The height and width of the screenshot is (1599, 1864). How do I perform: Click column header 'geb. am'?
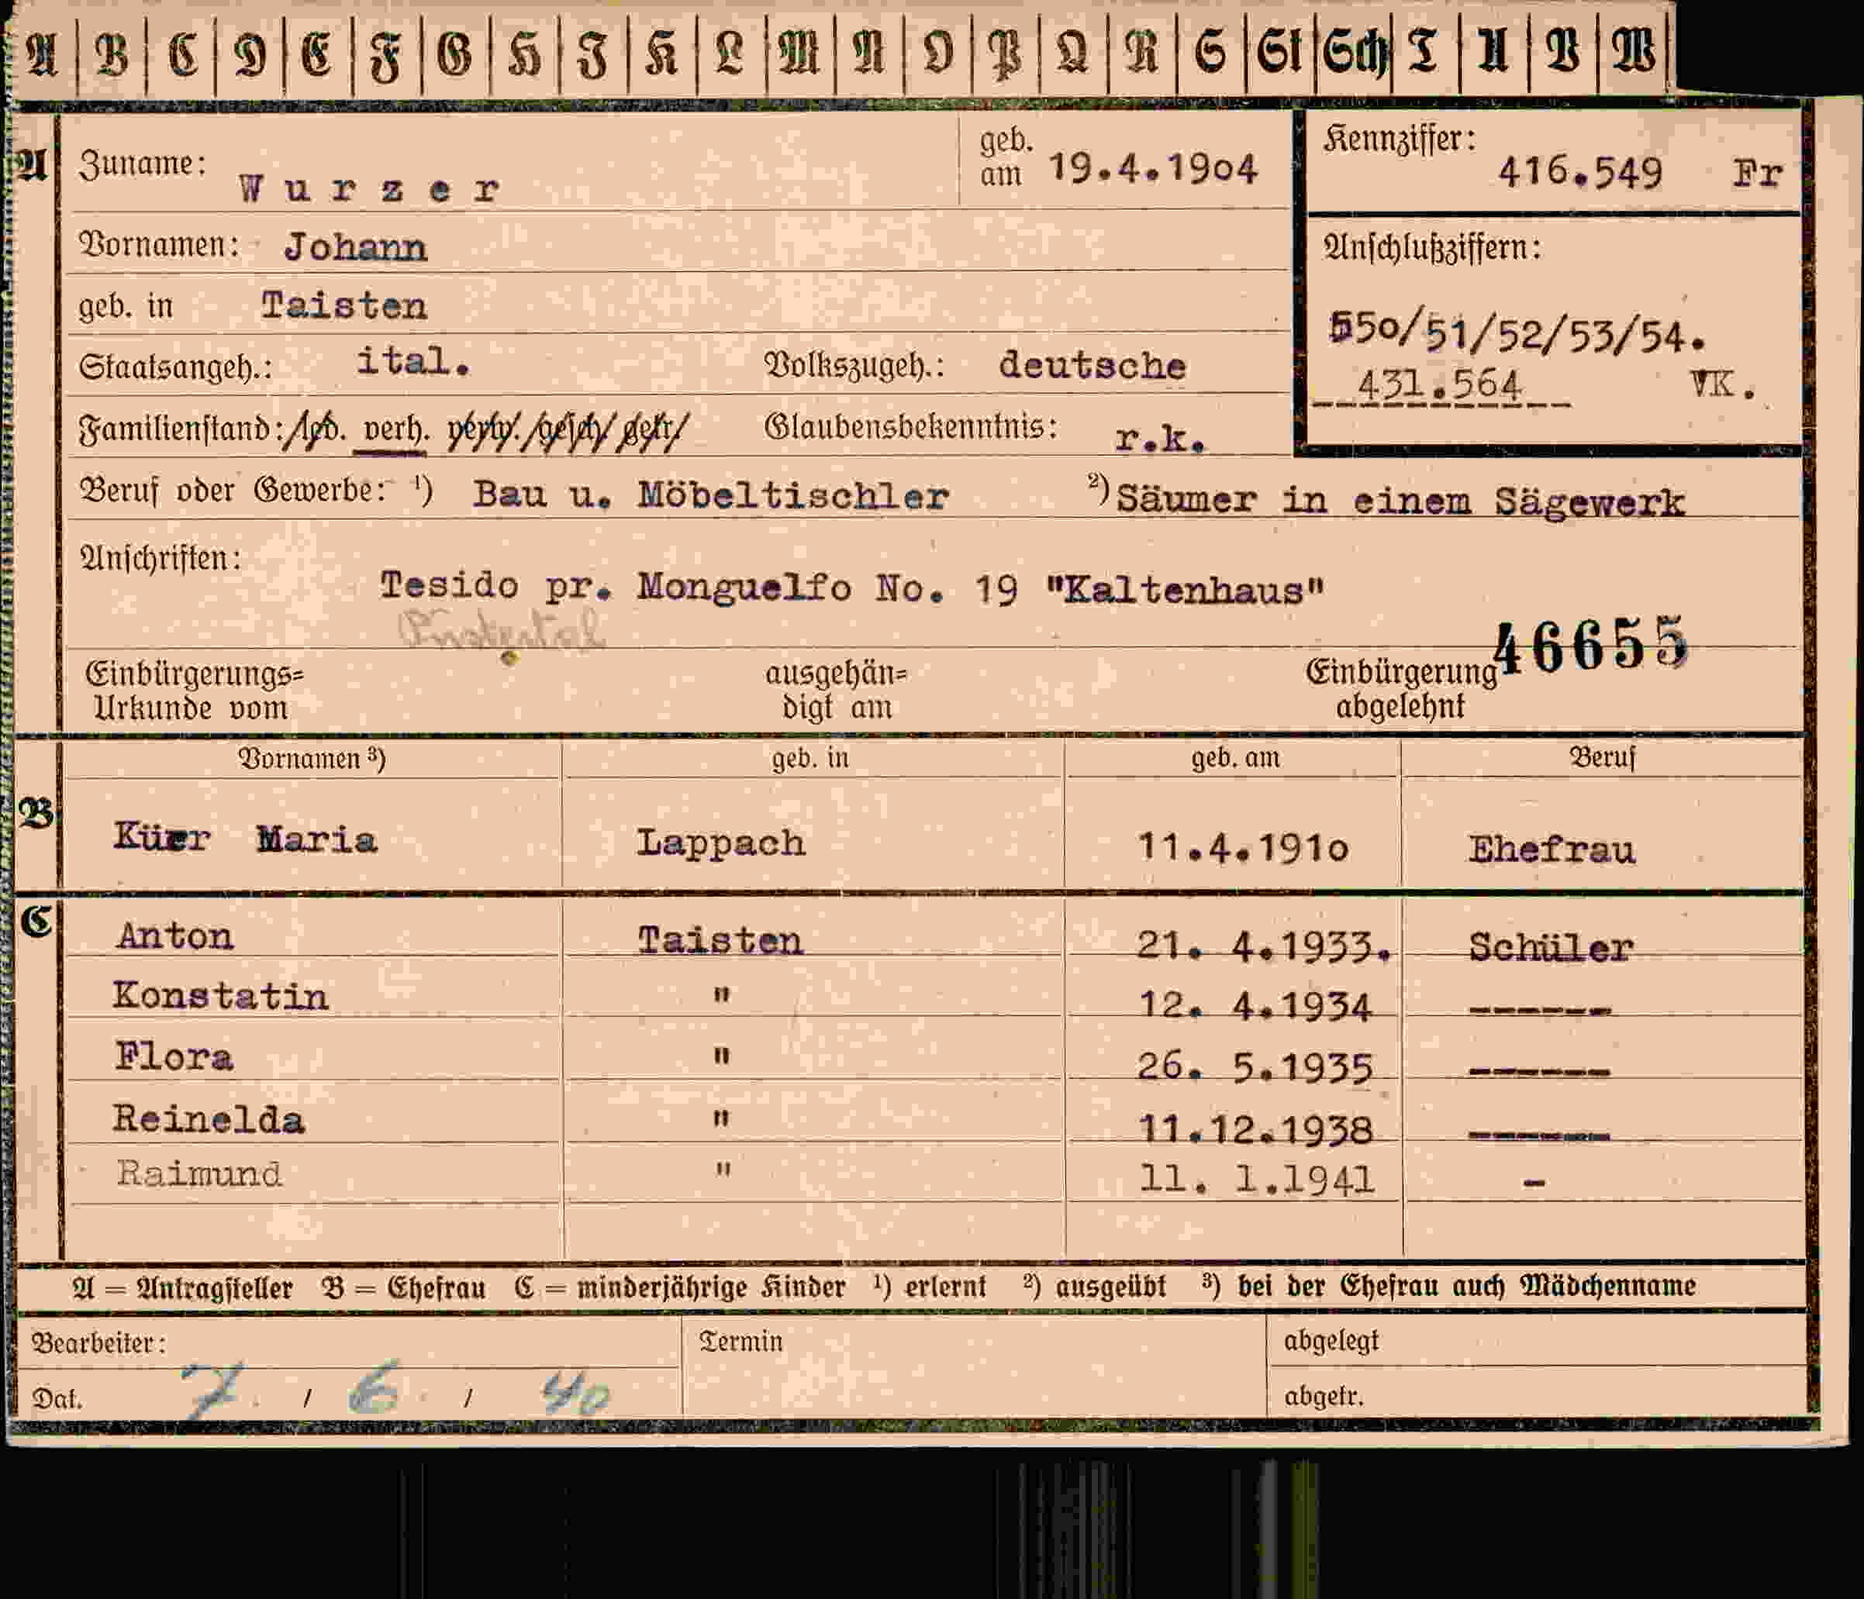coord(1235,758)
